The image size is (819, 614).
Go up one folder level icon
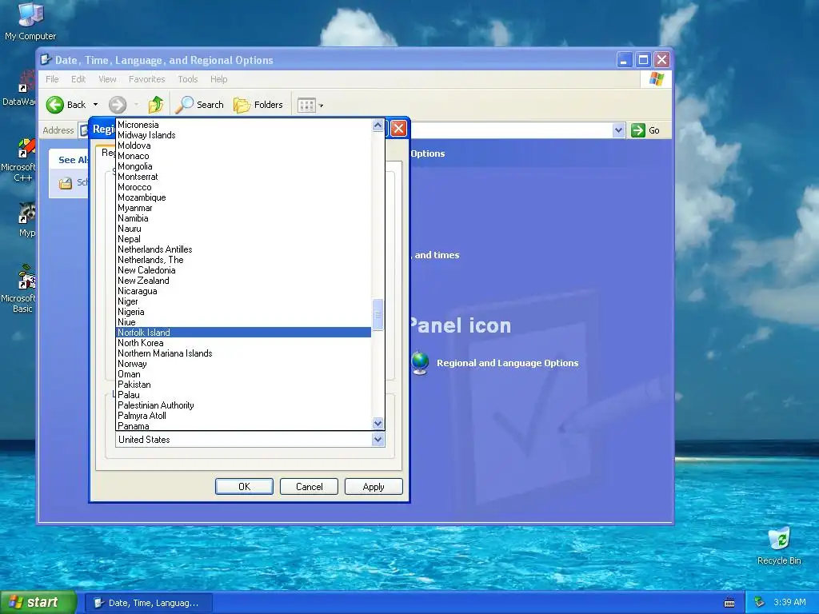pyautogui.click(x=156, y=105)
